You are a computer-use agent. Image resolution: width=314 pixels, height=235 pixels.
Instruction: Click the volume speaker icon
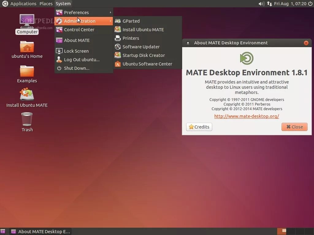point(262,4)
